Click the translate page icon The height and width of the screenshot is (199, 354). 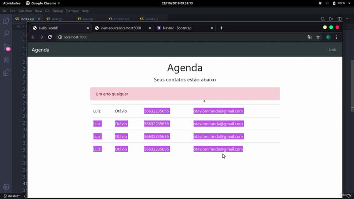(309, 37)
